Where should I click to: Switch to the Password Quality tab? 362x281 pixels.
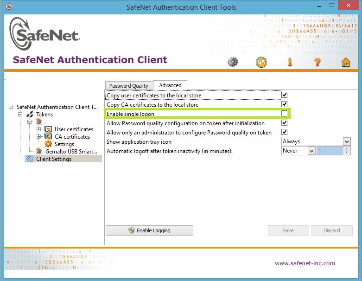[128, 86]
